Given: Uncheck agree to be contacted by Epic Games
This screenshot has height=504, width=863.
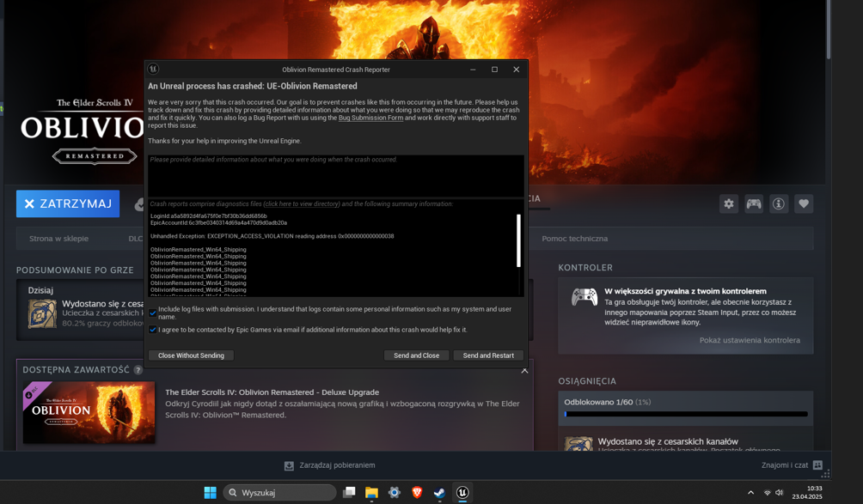Looking at the screenshot, I should point(153,330).
